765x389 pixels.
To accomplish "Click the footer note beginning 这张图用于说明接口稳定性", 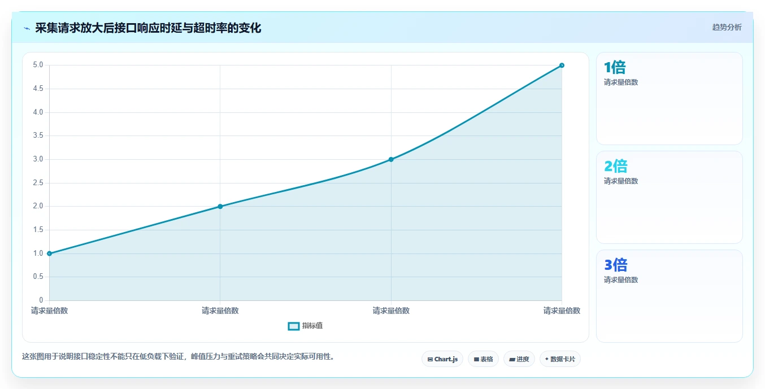I will 178,357.
